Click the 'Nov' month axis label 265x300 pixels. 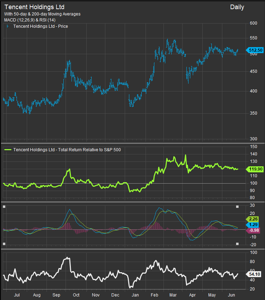(x=96, y=295)
